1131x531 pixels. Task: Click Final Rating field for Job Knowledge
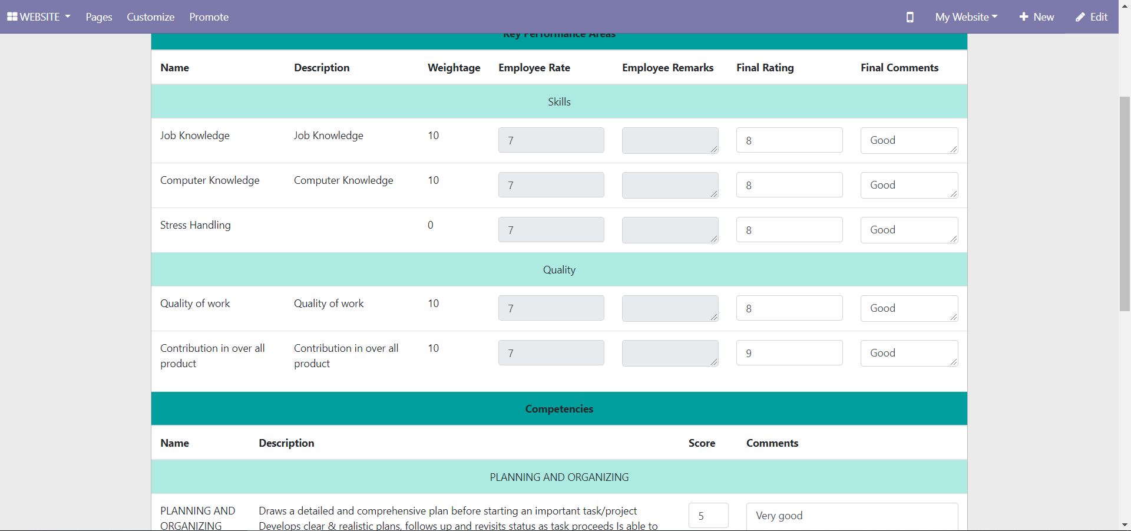coord(789,140)
